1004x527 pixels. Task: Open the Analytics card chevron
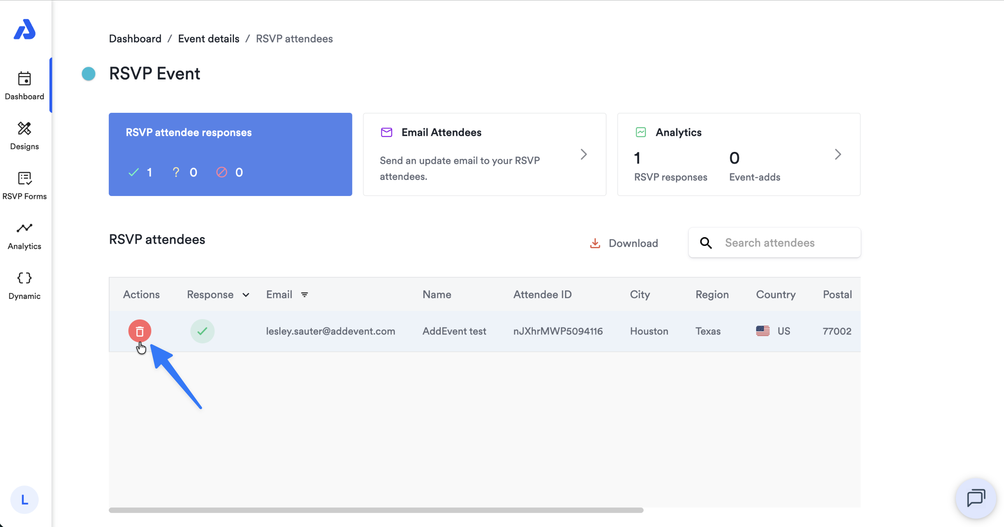click(x=838, y=154)
